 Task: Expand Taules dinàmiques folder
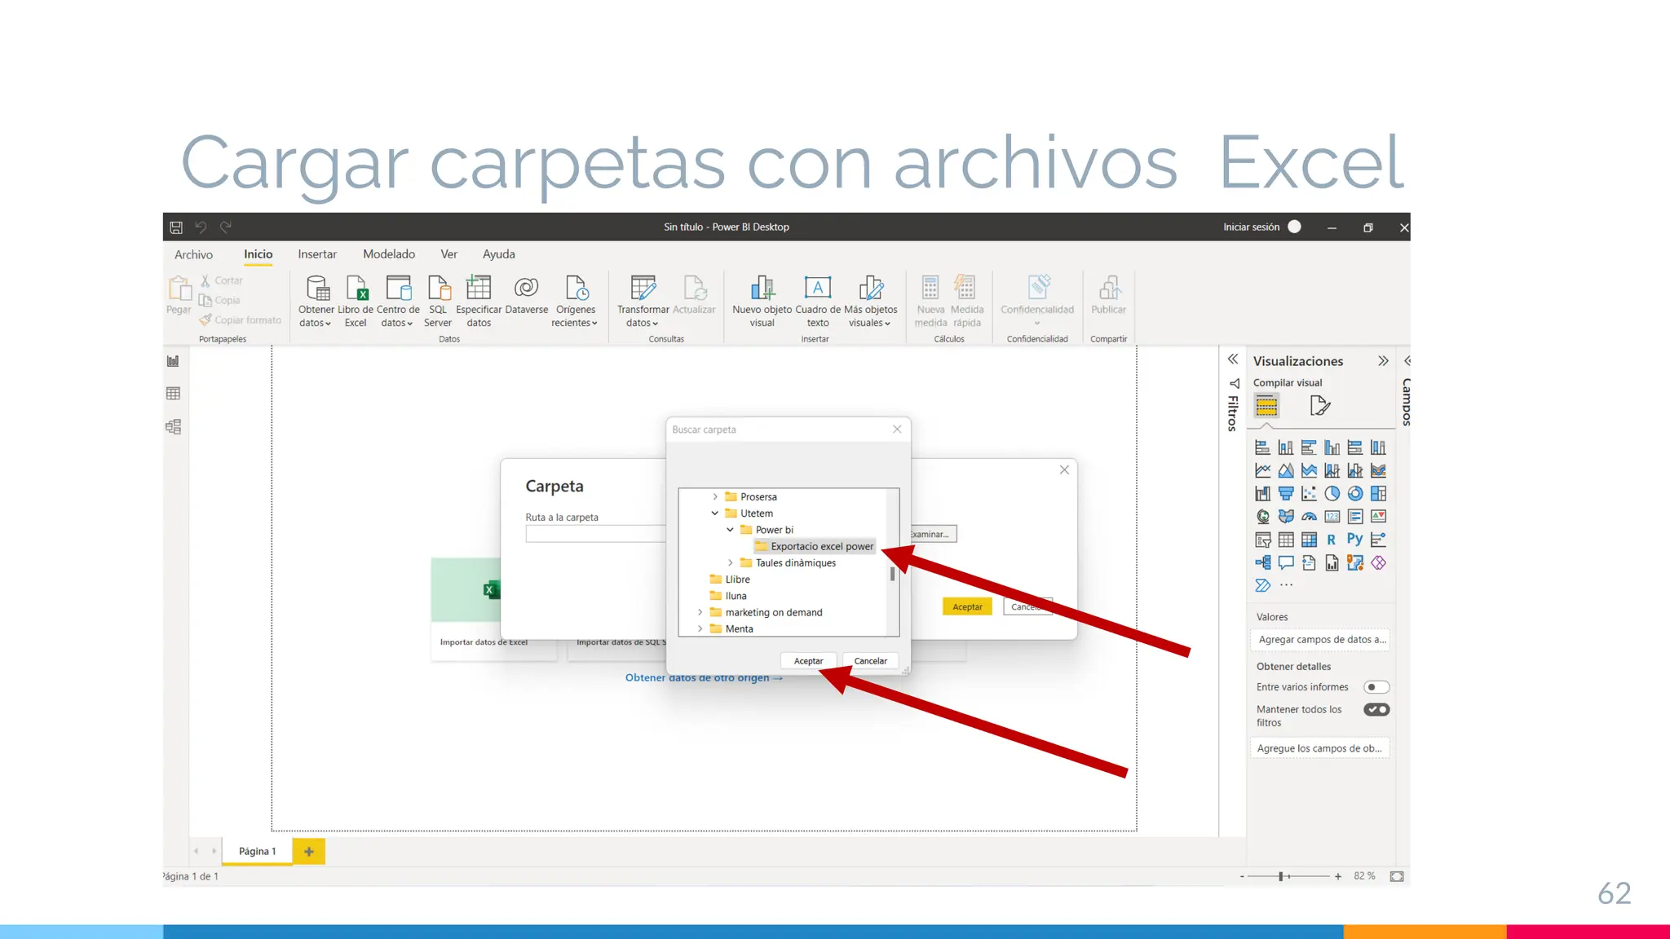pos(731,562)
